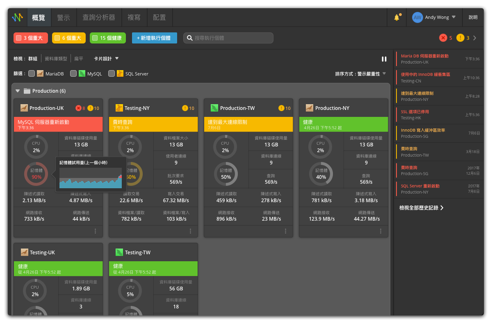Open 使用中的 InnoDB 緩衝集區 alert
Image resolution: width=492 pixels, height=324 pixels.
click(x=438, y=78)
